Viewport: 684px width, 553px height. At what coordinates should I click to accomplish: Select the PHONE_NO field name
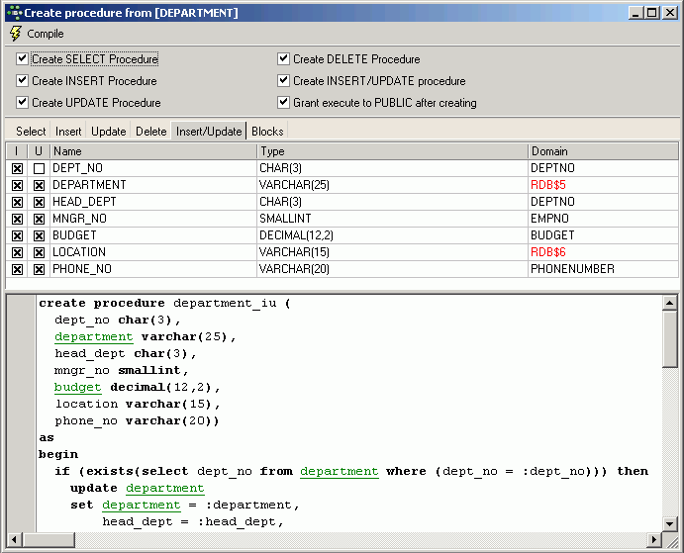pyautogui.click(x=82, y=269)
